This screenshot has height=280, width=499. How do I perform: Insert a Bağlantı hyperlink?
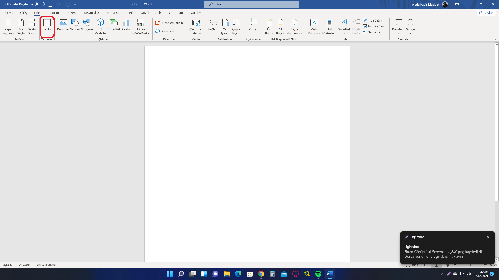point(213,25)
